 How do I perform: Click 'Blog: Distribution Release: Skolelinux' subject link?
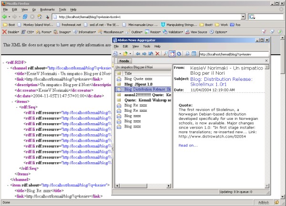[221, 82]
